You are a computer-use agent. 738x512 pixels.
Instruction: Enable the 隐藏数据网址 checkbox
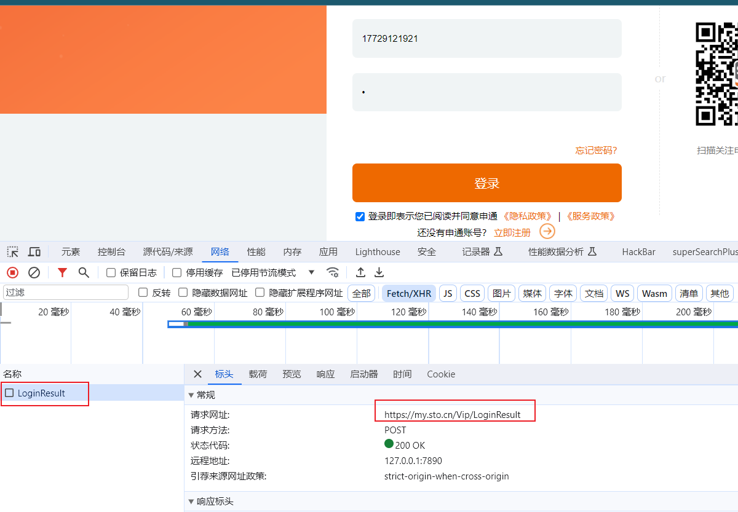tap(183, 293)
